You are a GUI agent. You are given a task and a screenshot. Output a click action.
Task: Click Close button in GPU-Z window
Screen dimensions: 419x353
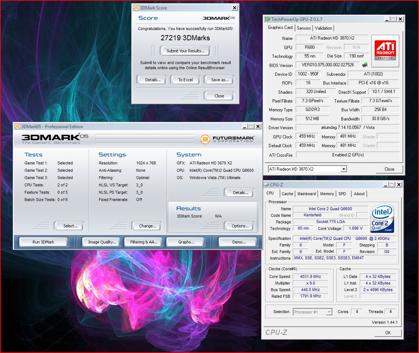pyautogui.click(x=389, y=169)
